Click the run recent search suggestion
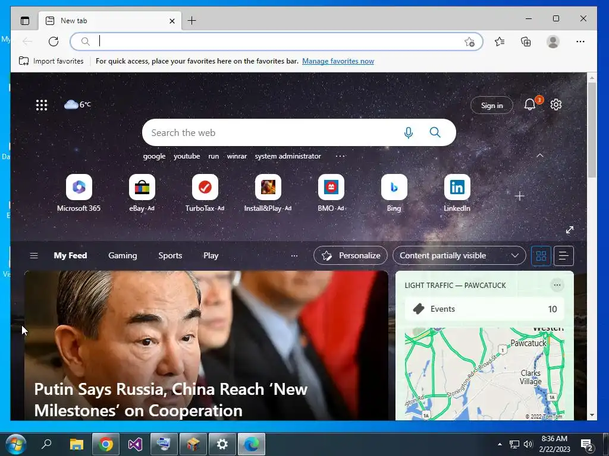This screenshot has width=609, height=456. click(x=214, y=156)
